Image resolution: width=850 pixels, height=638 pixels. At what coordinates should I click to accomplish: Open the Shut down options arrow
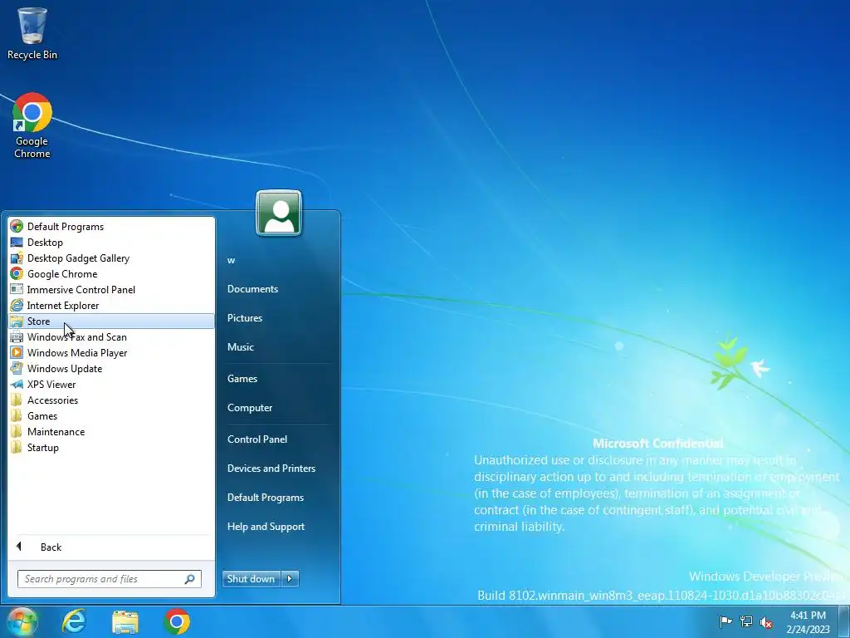click(x=290, y=579)
